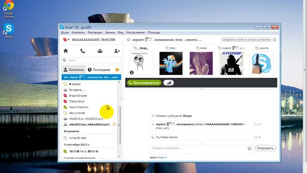Screen dimensions: 307x173
Task: Click the Групповой звонок message entry
Action: click(206, 137)
